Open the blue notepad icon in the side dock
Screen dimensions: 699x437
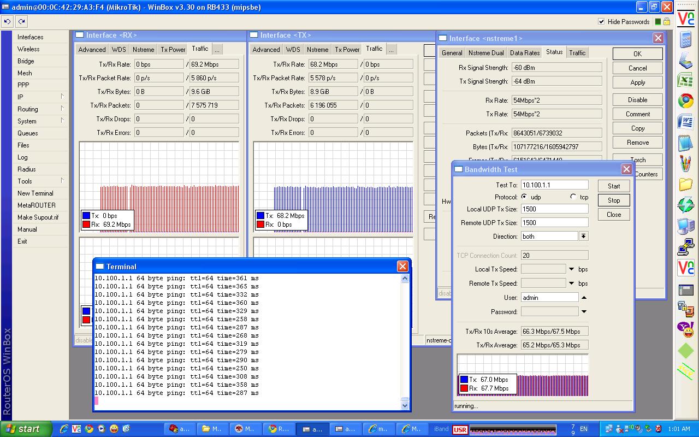(x=685, y=143)
